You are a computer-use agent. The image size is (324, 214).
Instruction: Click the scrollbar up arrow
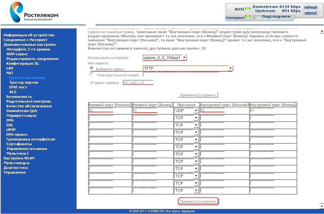(x=321, y=32)
